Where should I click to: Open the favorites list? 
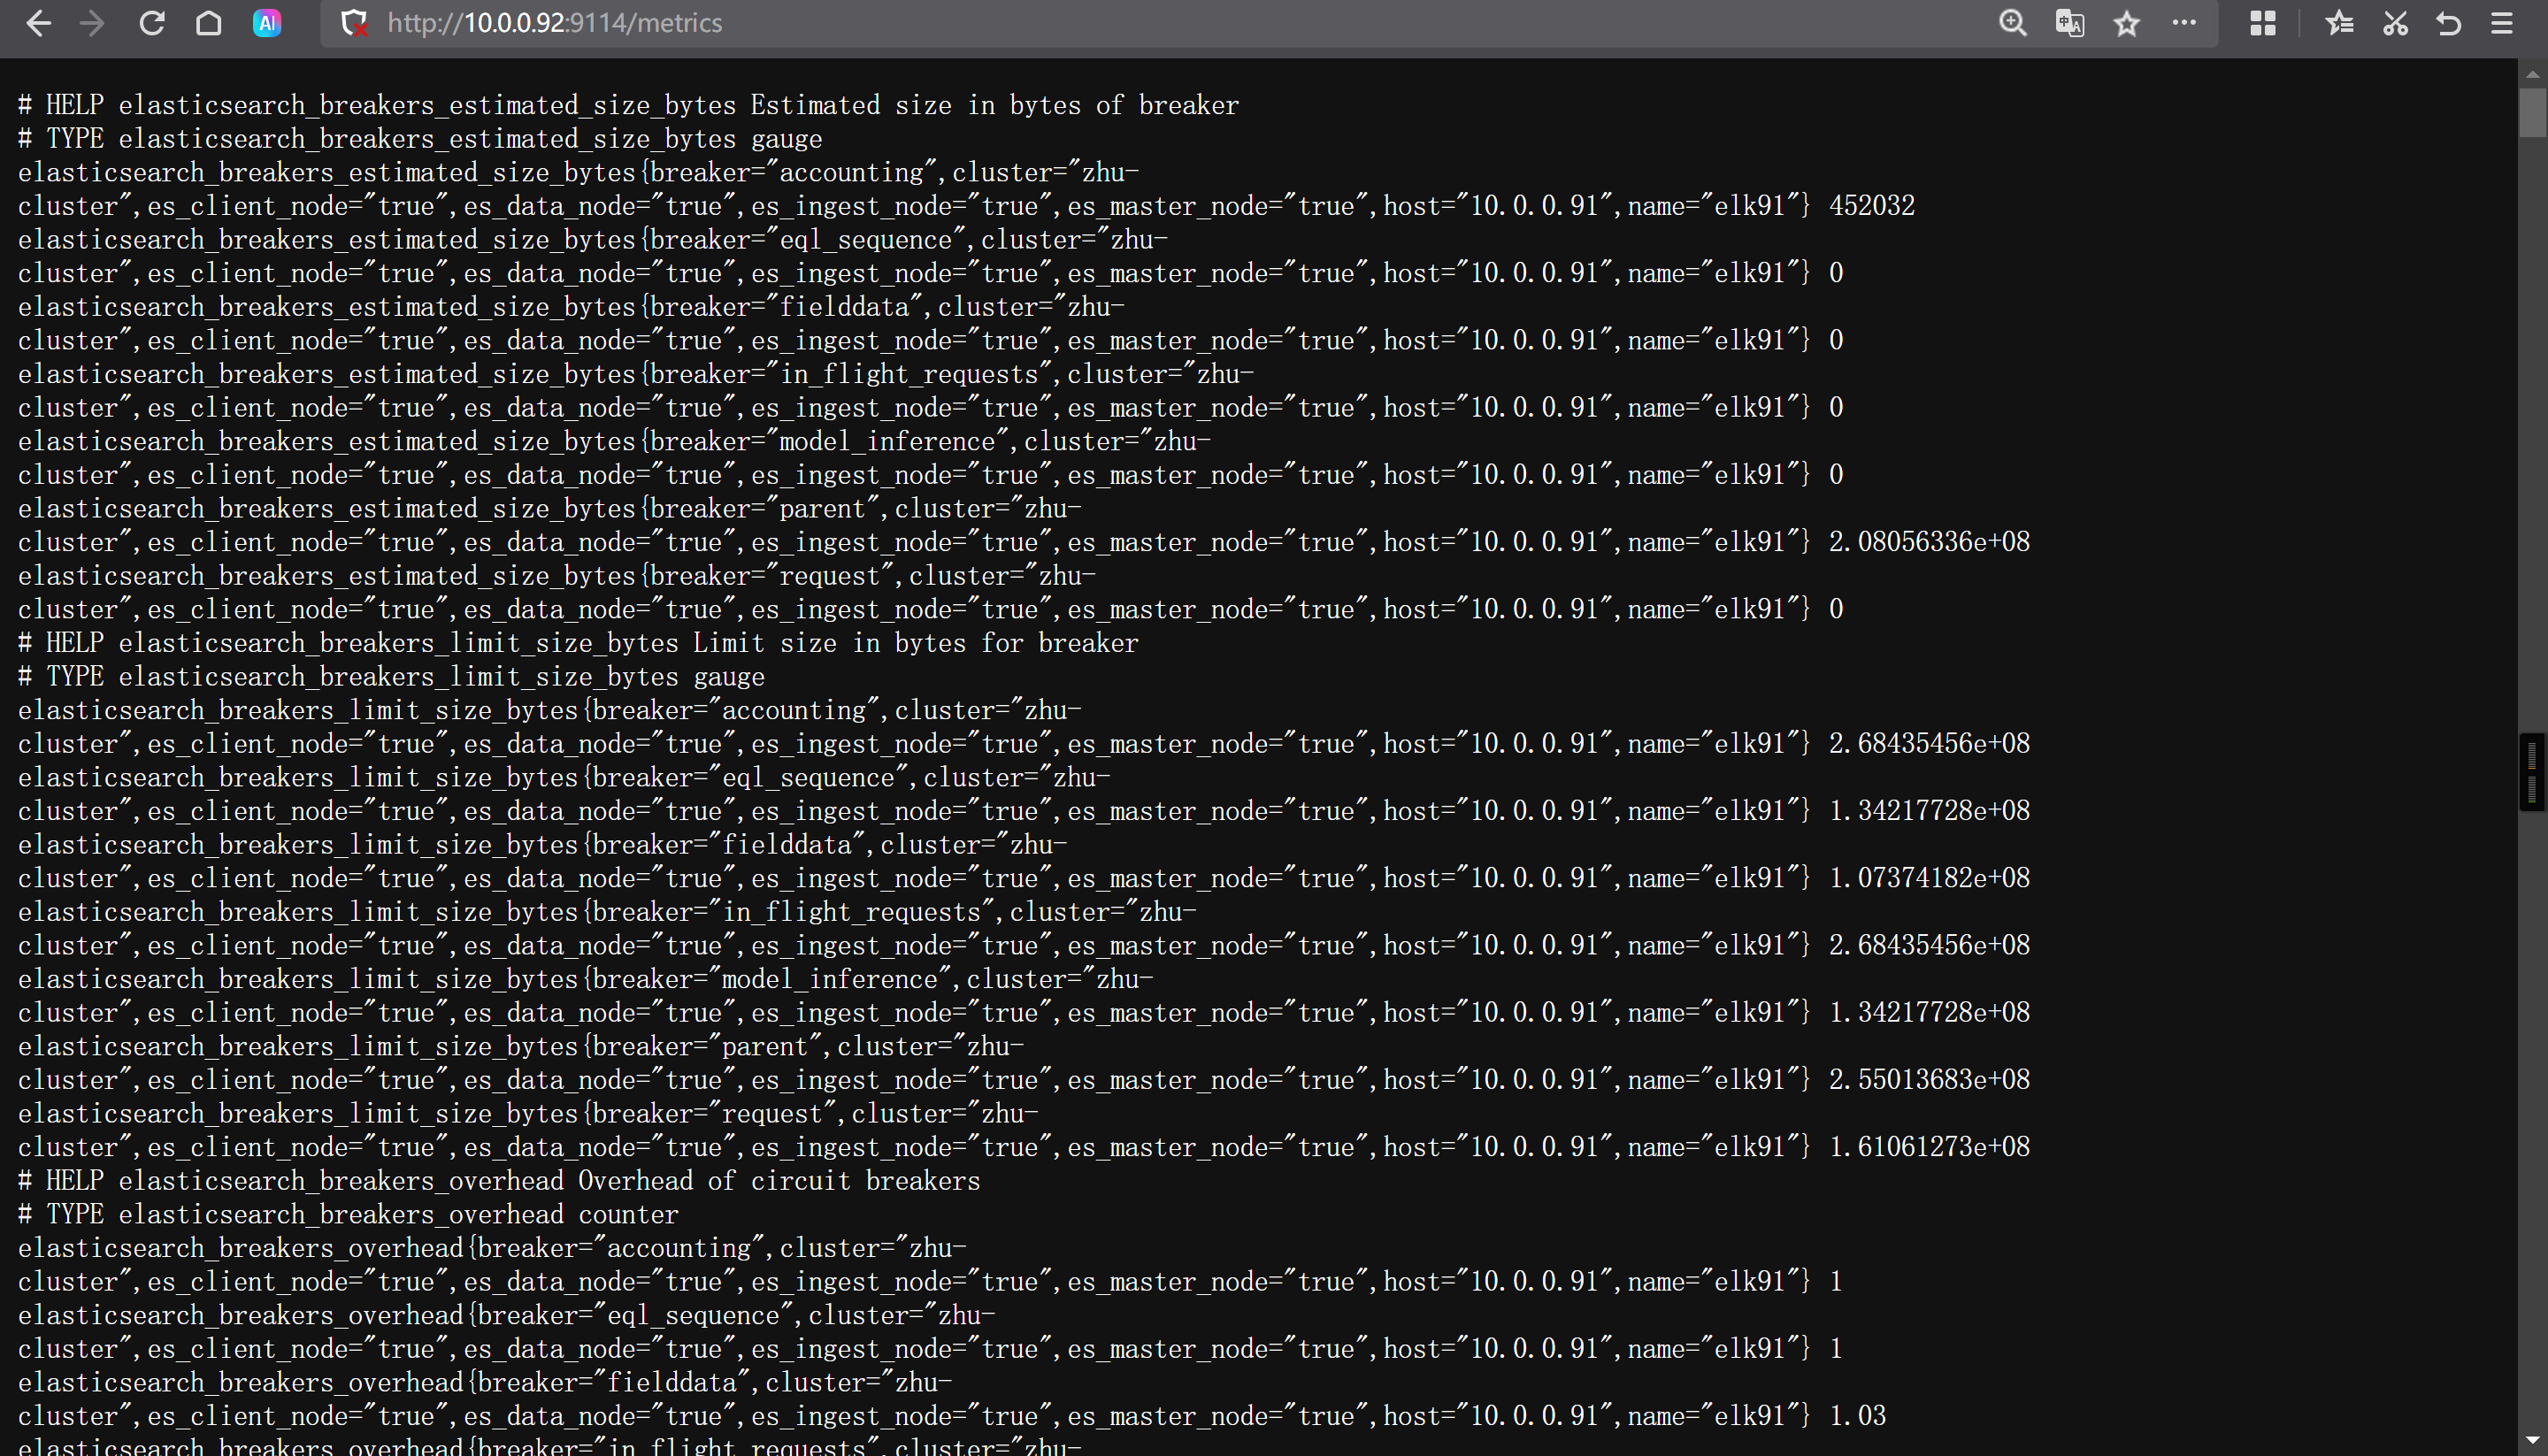point(2339,23)
